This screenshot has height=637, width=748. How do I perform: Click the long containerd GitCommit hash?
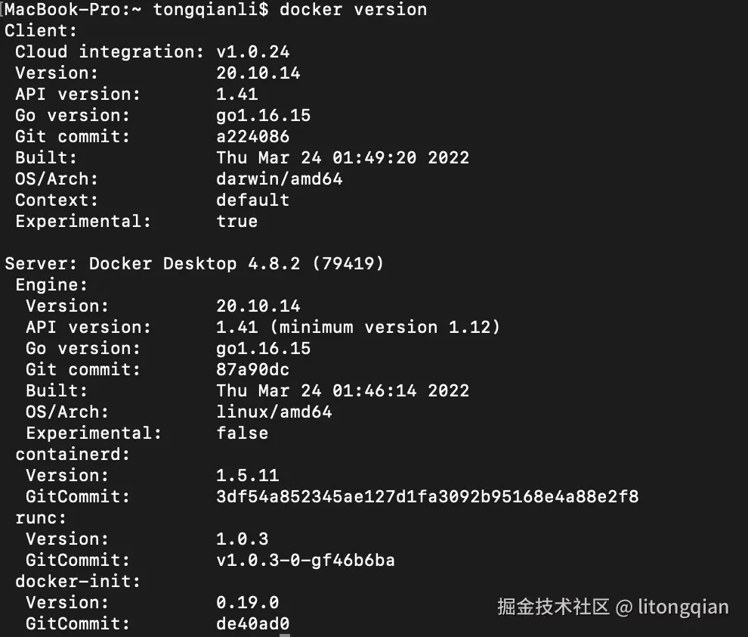pos(427,497)
